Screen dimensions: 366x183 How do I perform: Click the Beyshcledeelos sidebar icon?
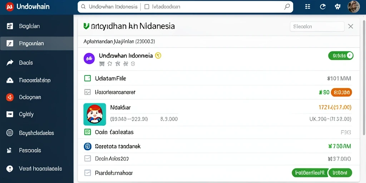point(10,133)
